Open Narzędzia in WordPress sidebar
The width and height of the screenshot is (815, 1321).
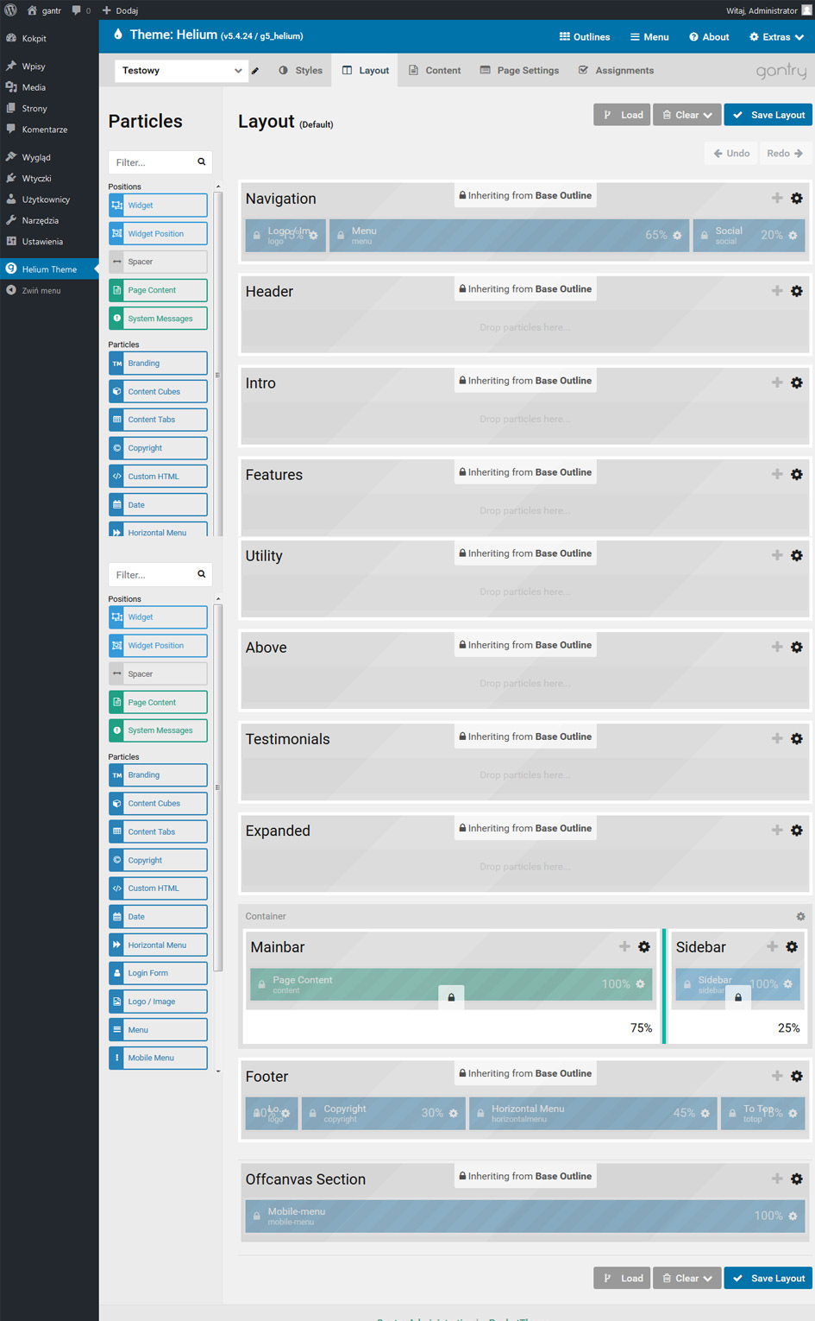click(49, 220)
